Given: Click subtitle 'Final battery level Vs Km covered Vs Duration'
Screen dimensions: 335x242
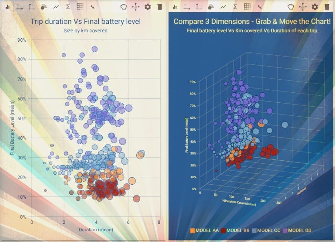Looking at the screenshot, I should 252,31.
